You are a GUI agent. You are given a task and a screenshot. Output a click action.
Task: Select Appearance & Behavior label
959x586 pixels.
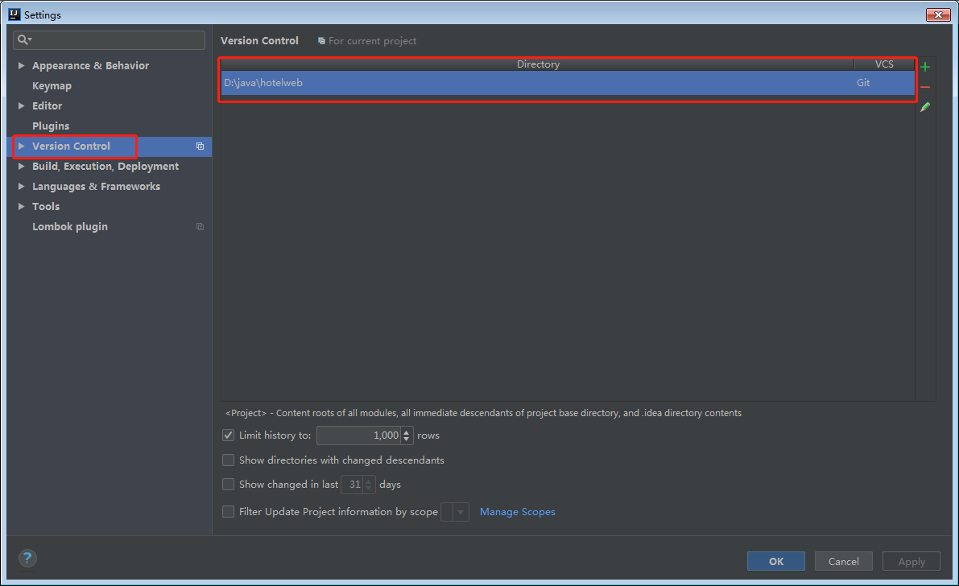click(90, 65)
